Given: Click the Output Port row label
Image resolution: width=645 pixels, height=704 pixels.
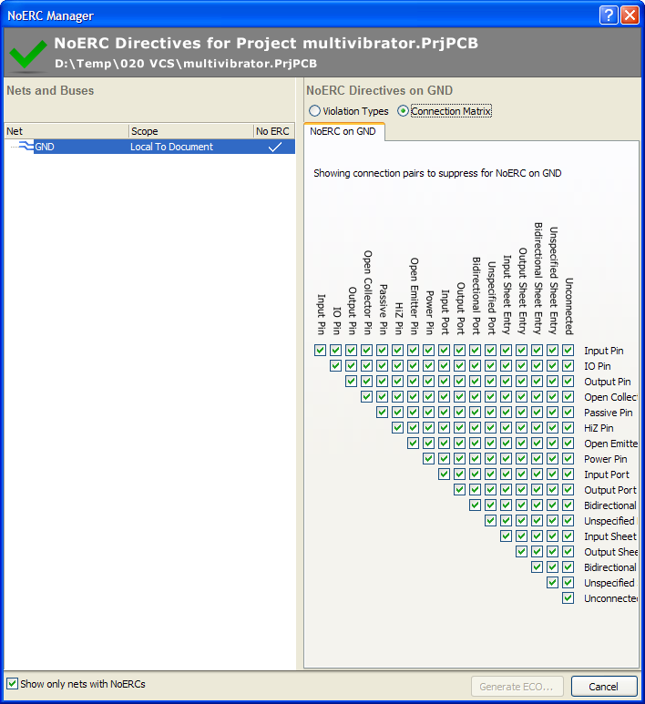Looking at the screenshot, I should point(610,490).
